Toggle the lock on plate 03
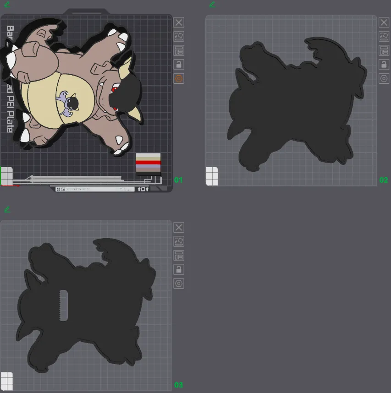391x393 pixels. (x=179, y=269)
